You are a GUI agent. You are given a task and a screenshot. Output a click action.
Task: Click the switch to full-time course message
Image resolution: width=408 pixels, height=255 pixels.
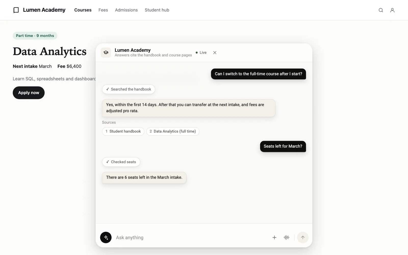258,74
